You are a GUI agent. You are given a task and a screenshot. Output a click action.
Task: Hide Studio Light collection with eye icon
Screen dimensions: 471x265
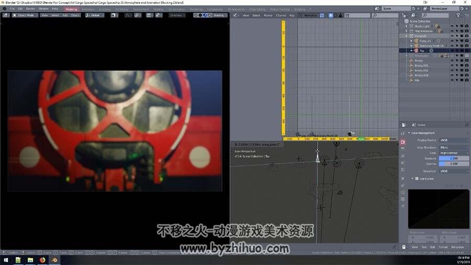pyautogui.click(x=452, y=26)
